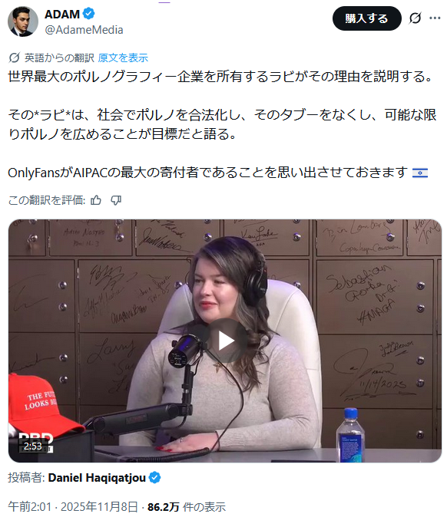Click the 2:53 video duration label
447x517 pixels.
(x=33, y=446)
